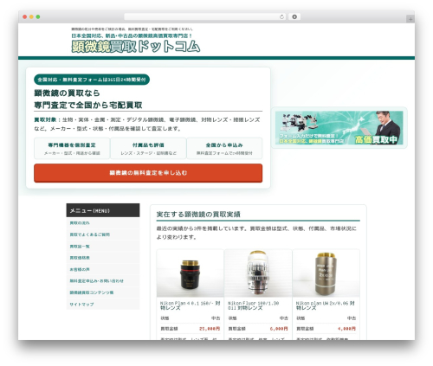Click the メニュー(MENU) sidebar header
433x366 pixels.
tap(103, 210)
